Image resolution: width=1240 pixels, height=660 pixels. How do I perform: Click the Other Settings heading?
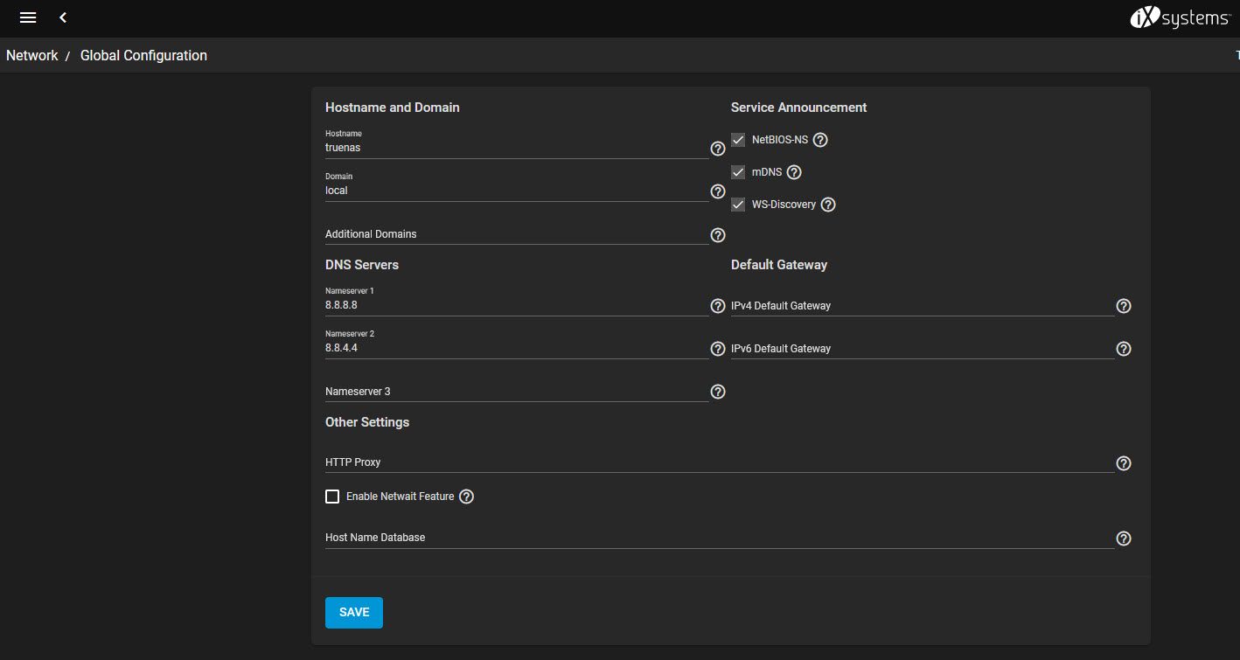[367, 422]
